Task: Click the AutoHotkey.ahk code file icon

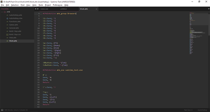Action: tap(7, 15)
